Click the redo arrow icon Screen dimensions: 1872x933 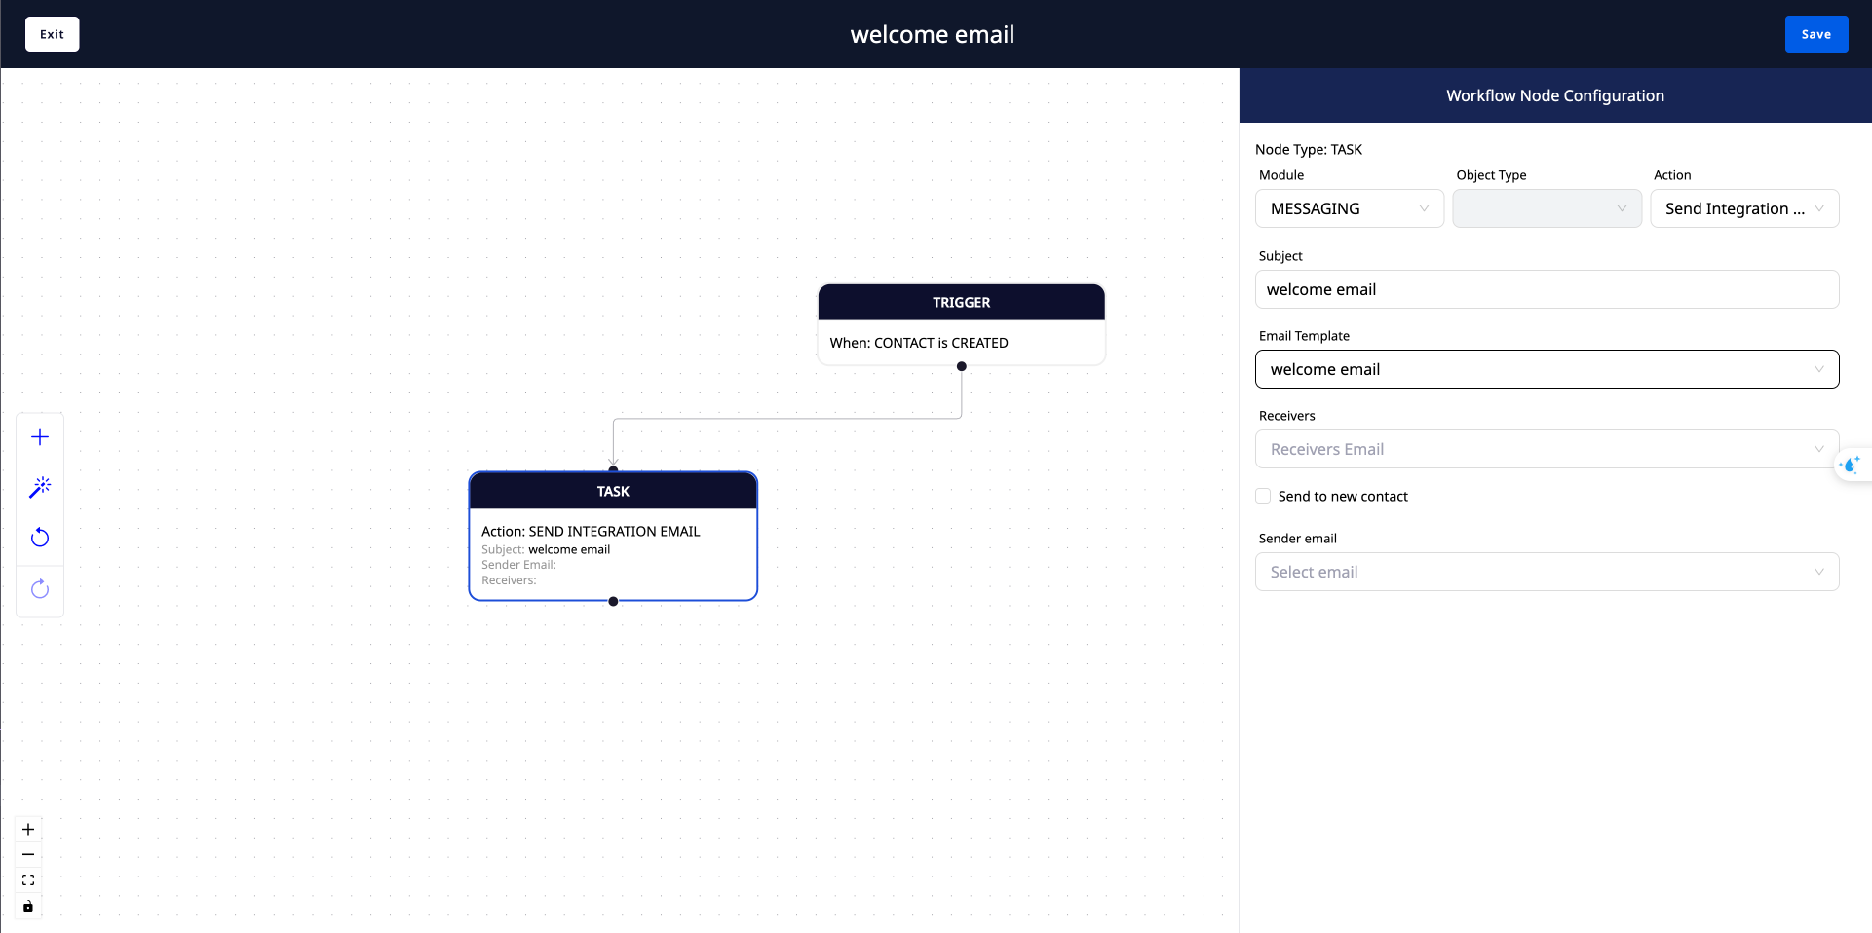[40, 588]
